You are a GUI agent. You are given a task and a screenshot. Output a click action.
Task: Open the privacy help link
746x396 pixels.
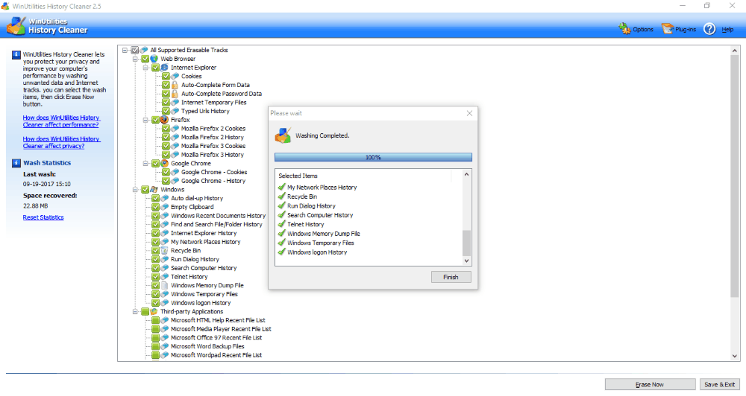[61, 142]
